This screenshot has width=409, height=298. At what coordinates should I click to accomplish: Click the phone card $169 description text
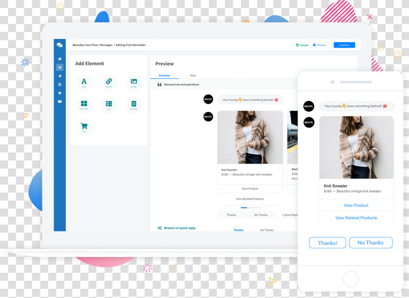pyautogui.click(x=353, y=191)
